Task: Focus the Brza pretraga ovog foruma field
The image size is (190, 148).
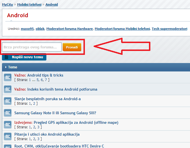Action: click(32, 47)
